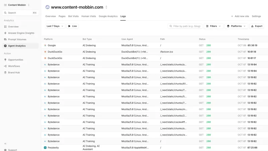Viewport: 268px width, 151px height.
Task: Click the Overview grid icon in sidebar
Action: (x=5, y=27)
